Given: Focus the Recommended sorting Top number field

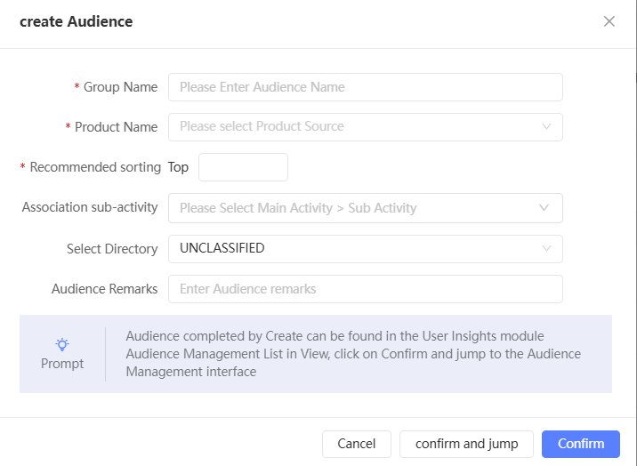Looking at the screenshot, I should 243,167.
